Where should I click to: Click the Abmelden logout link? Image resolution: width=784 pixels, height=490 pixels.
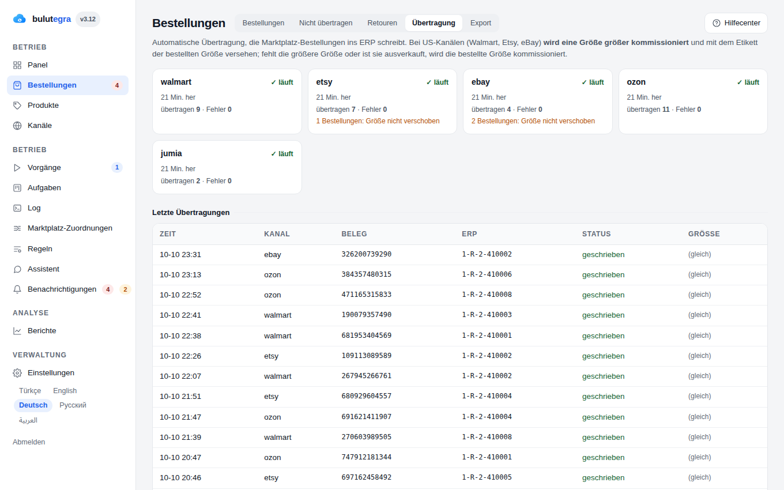[29, 442]
